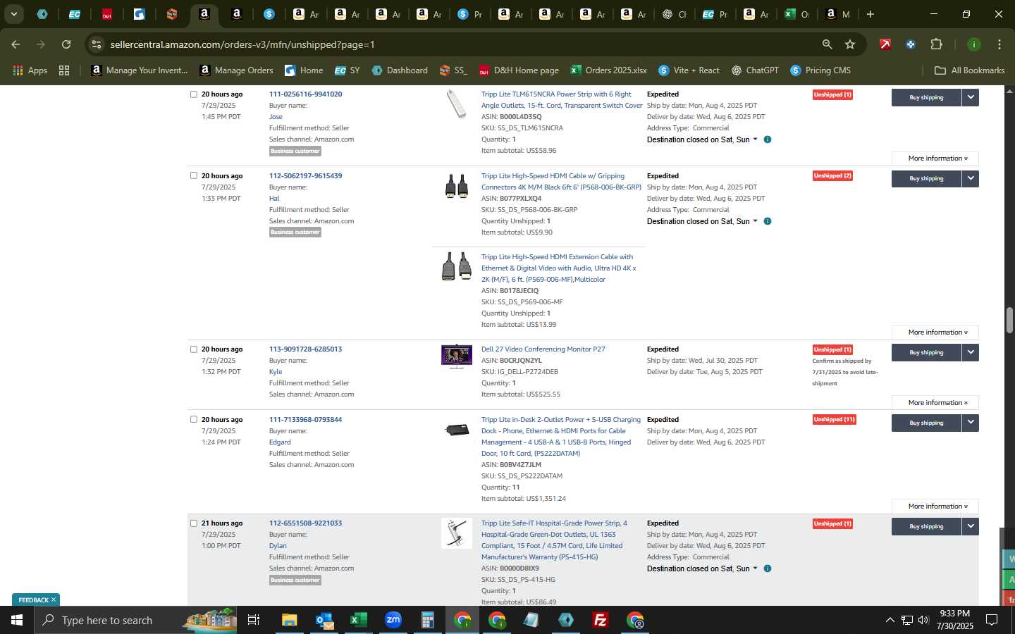Open buyer name link Hal
The width and height of the screenshot is (1015, 634).
pyautogui.click(x=274, y=199)
